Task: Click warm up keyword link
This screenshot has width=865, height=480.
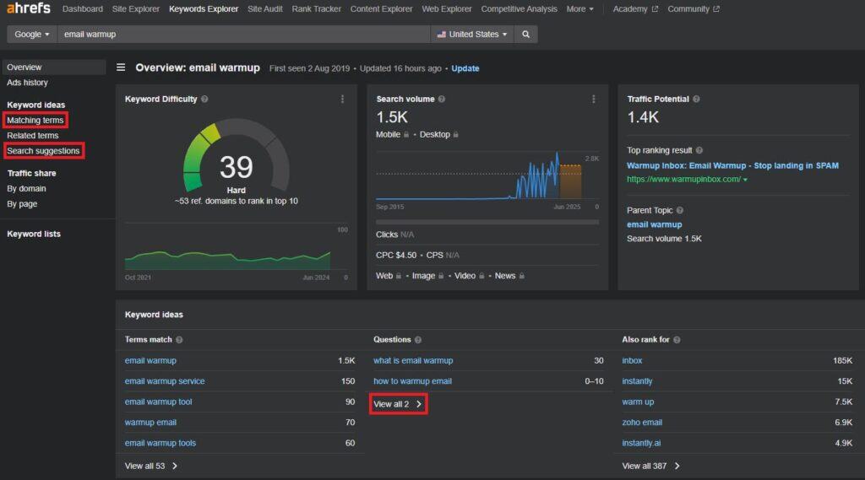Action: coord(638,402)
